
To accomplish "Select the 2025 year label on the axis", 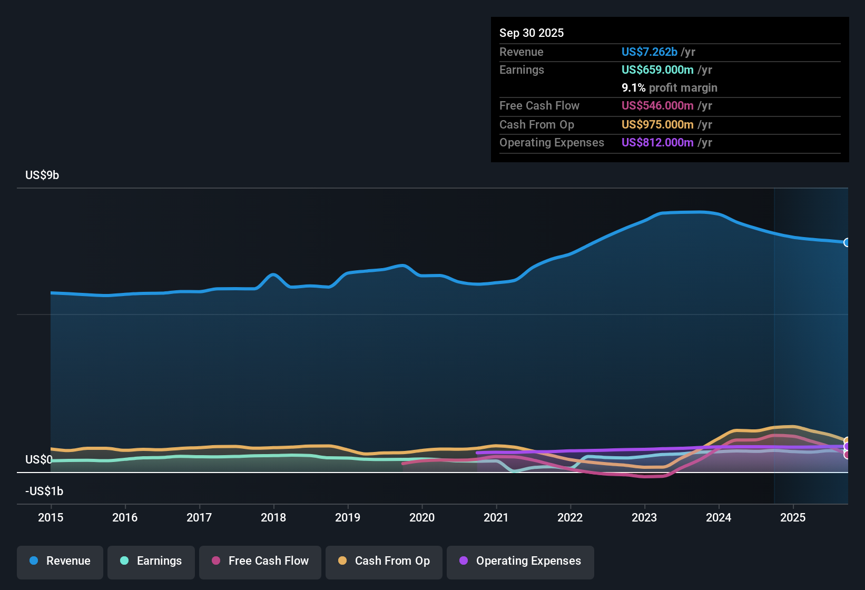I will point(793,518).
